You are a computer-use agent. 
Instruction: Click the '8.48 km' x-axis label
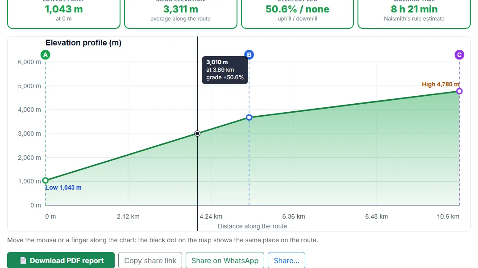click(x=377, y=217)
